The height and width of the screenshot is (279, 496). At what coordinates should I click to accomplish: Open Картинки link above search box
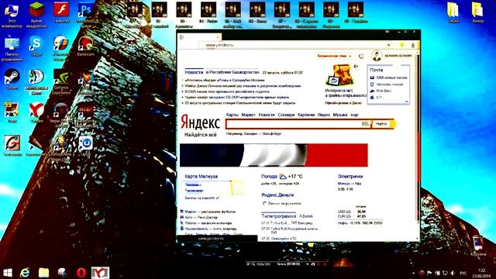coord(306,115)
